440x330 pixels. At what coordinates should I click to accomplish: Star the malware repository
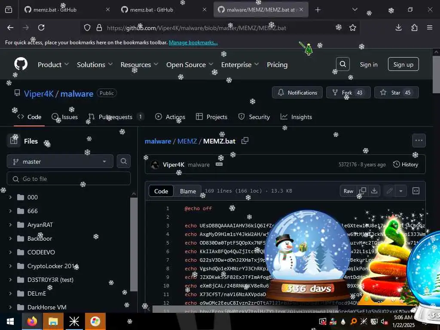[396, 92]
